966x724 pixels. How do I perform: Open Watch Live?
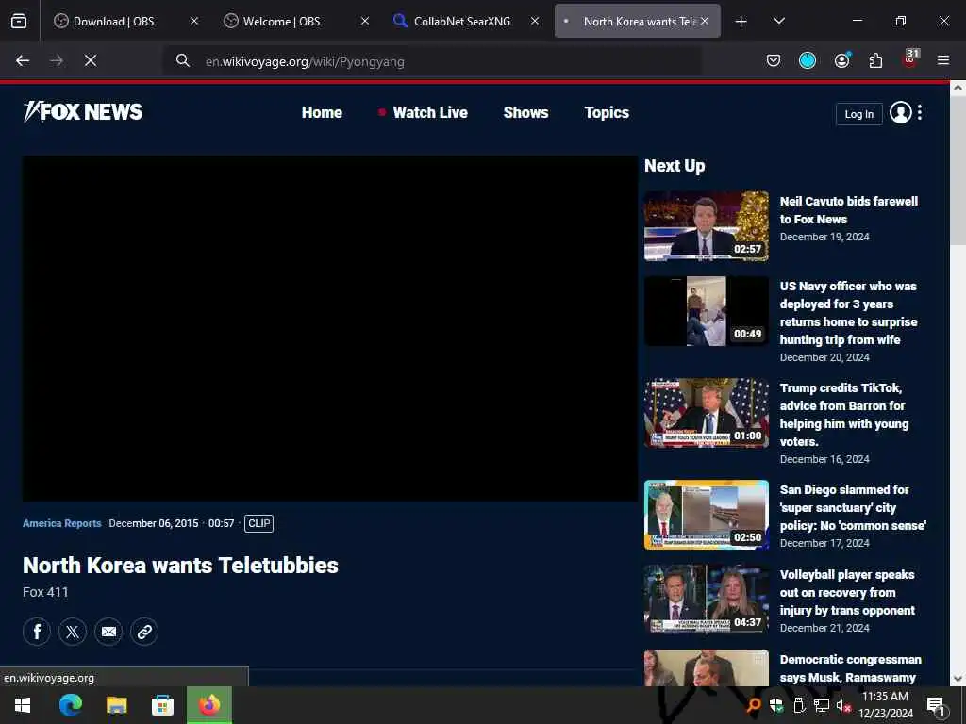[424, 113]
